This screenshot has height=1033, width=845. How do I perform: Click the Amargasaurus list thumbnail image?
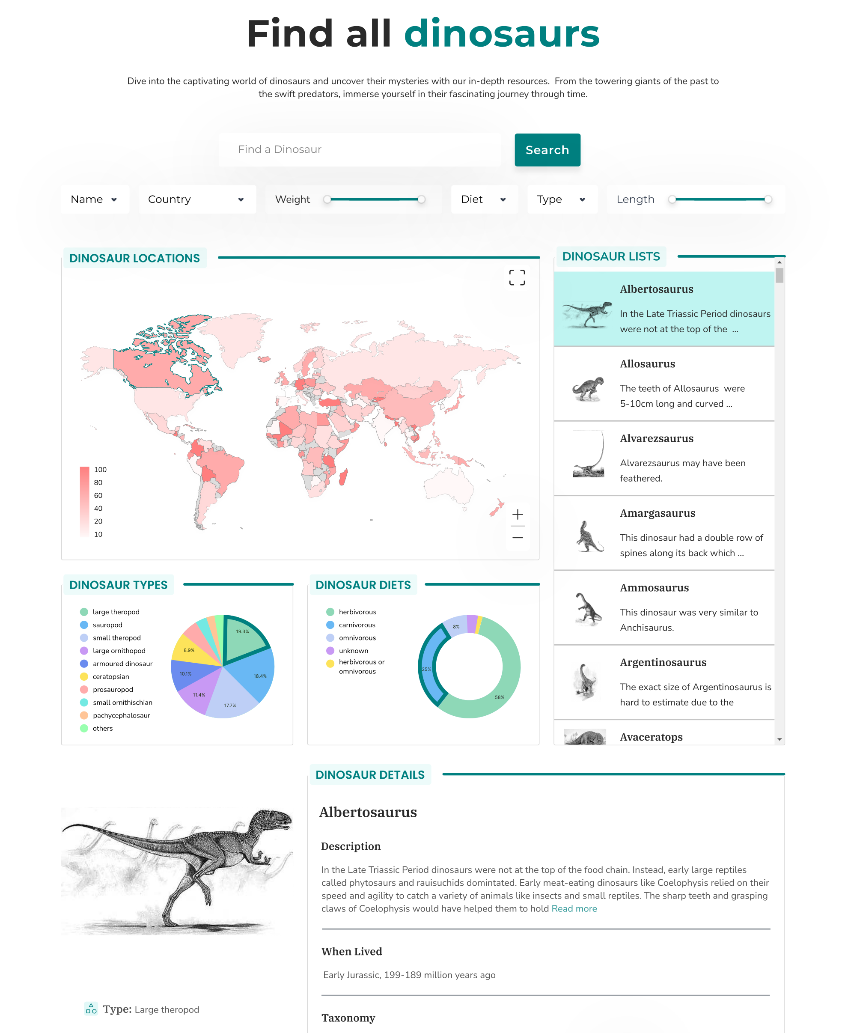[x=589, y=536]
